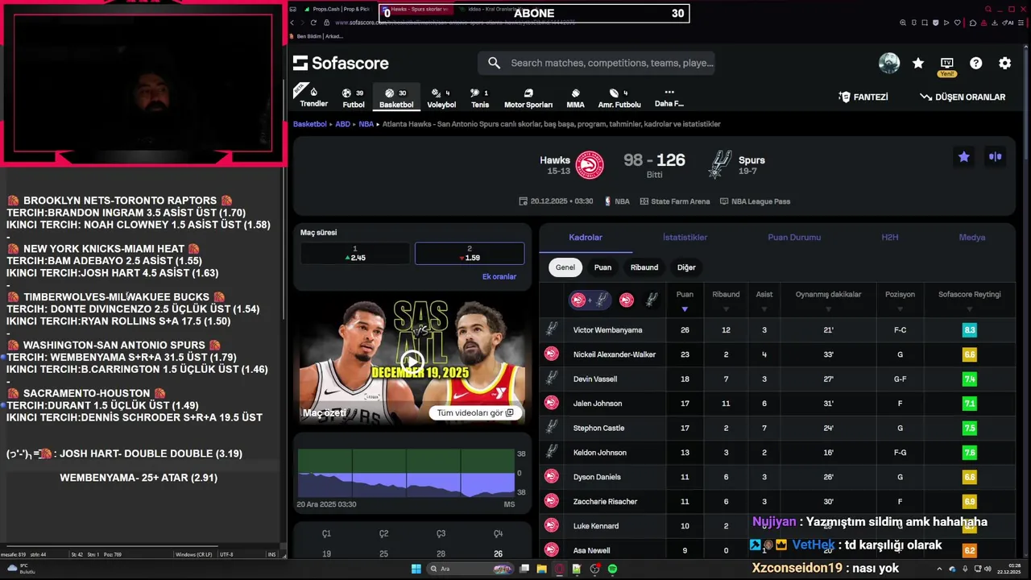Screen dimensions: 1031x580
Task: Select odds option 1 at 2.45
Action: tap(355, 253)
